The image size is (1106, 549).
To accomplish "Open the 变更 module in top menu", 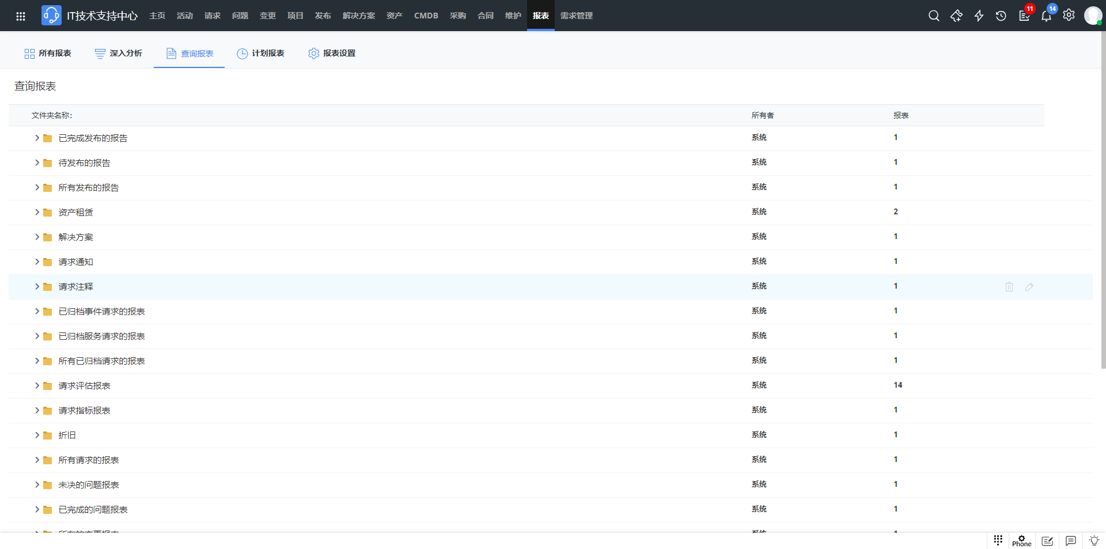I will coord(268,16).
